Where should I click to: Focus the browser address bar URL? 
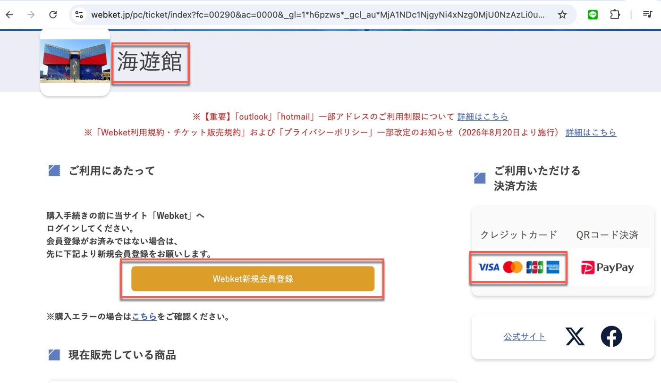(317, 15)
